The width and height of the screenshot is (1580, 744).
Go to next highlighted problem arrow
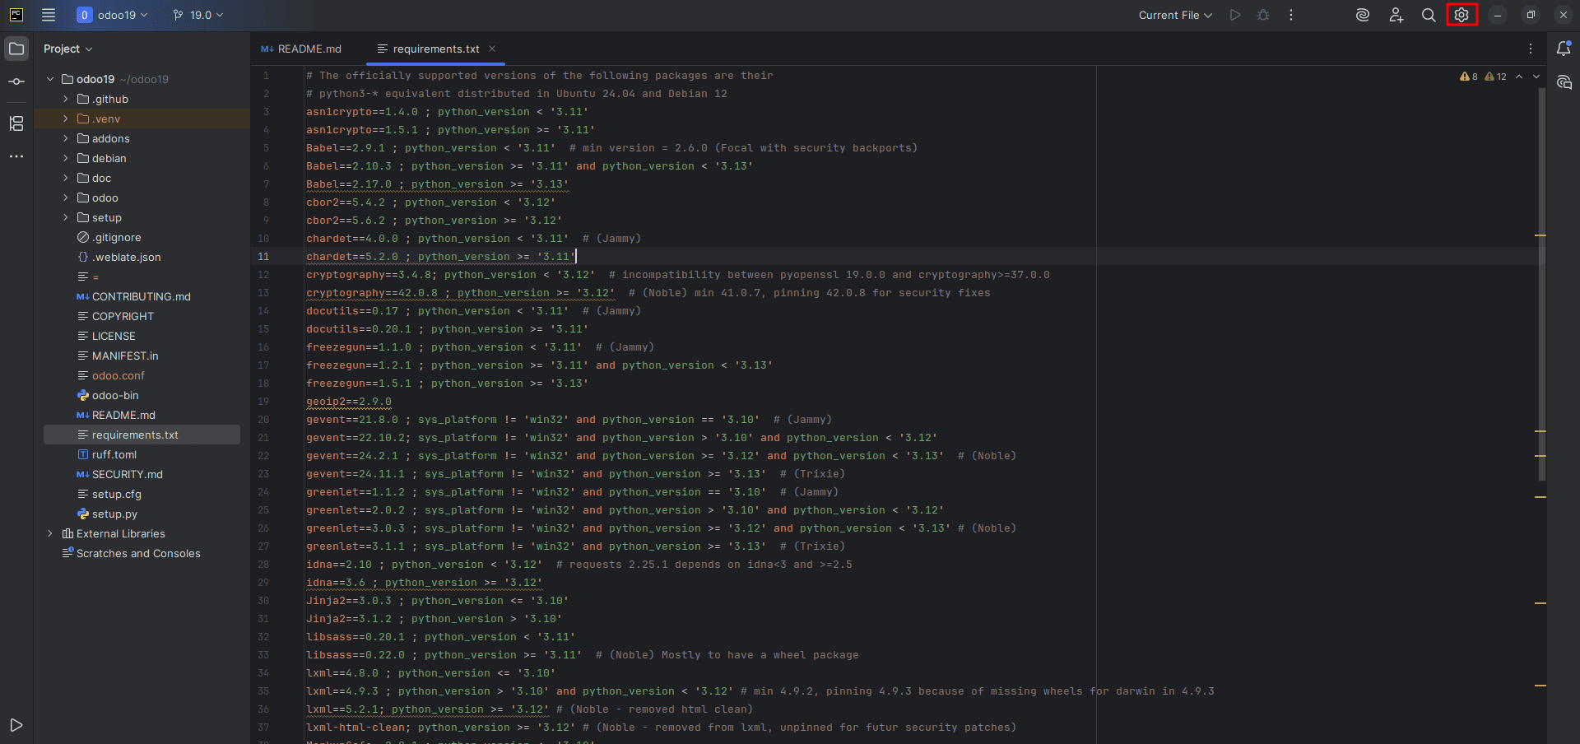1536,77
